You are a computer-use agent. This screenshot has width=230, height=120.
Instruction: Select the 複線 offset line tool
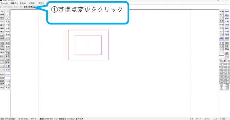[7, 47]
